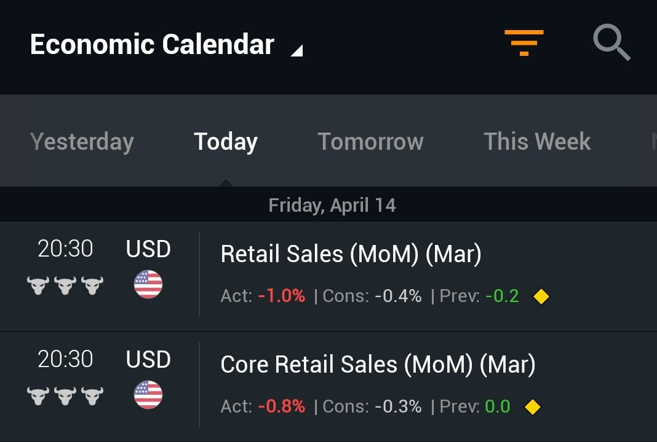Tap yellow diamond beside Prev -0.2

point(541,297)
